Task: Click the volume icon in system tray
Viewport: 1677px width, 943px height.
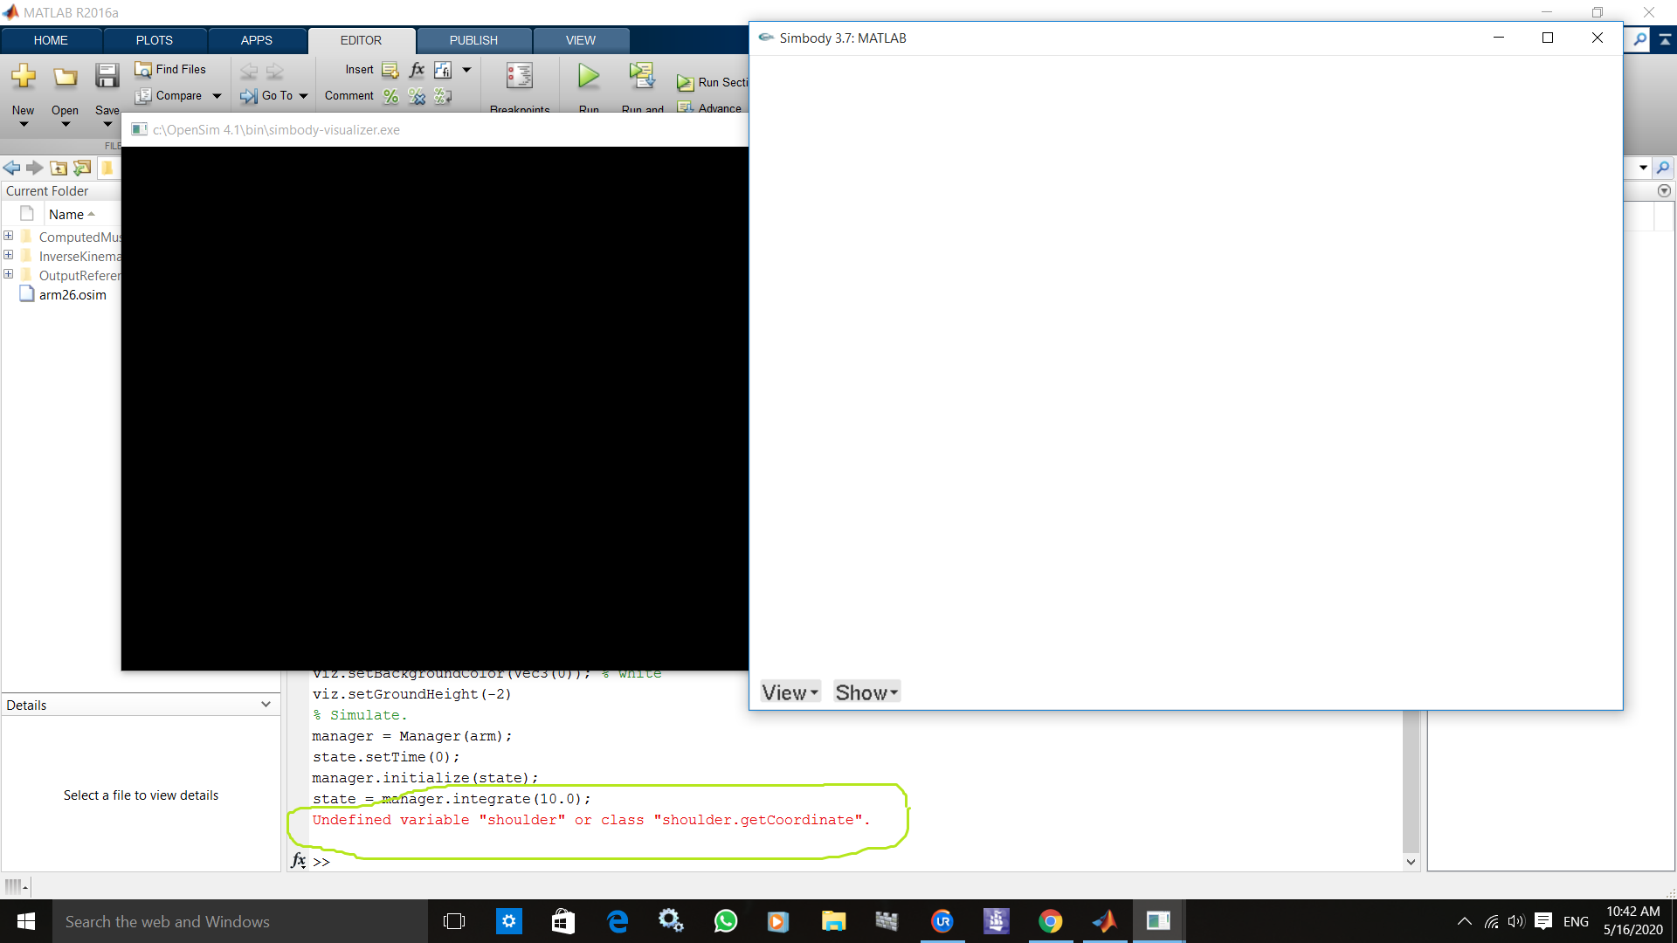Action: tap(1515, 921)
